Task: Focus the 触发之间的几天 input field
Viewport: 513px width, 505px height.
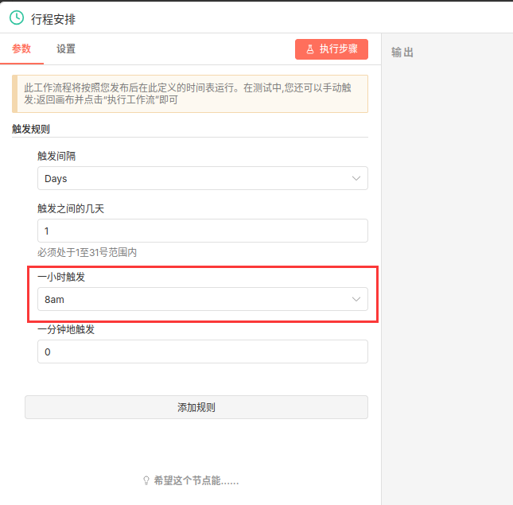Action: [202, 231]
